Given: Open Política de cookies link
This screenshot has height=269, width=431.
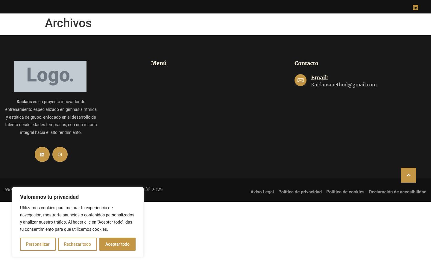Looking at the screenshot, I should click(x=345, y=192).
